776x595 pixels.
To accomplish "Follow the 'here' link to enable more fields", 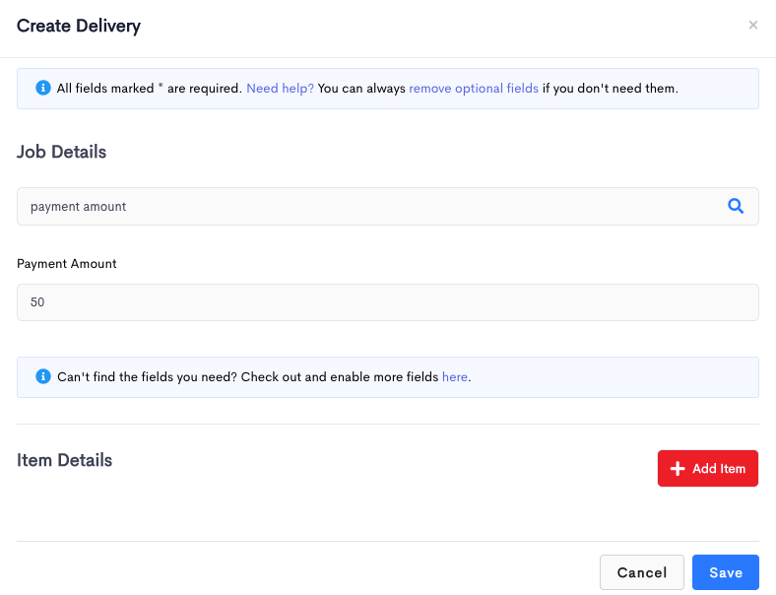I will pyautogui.click(x=454, y=376).
